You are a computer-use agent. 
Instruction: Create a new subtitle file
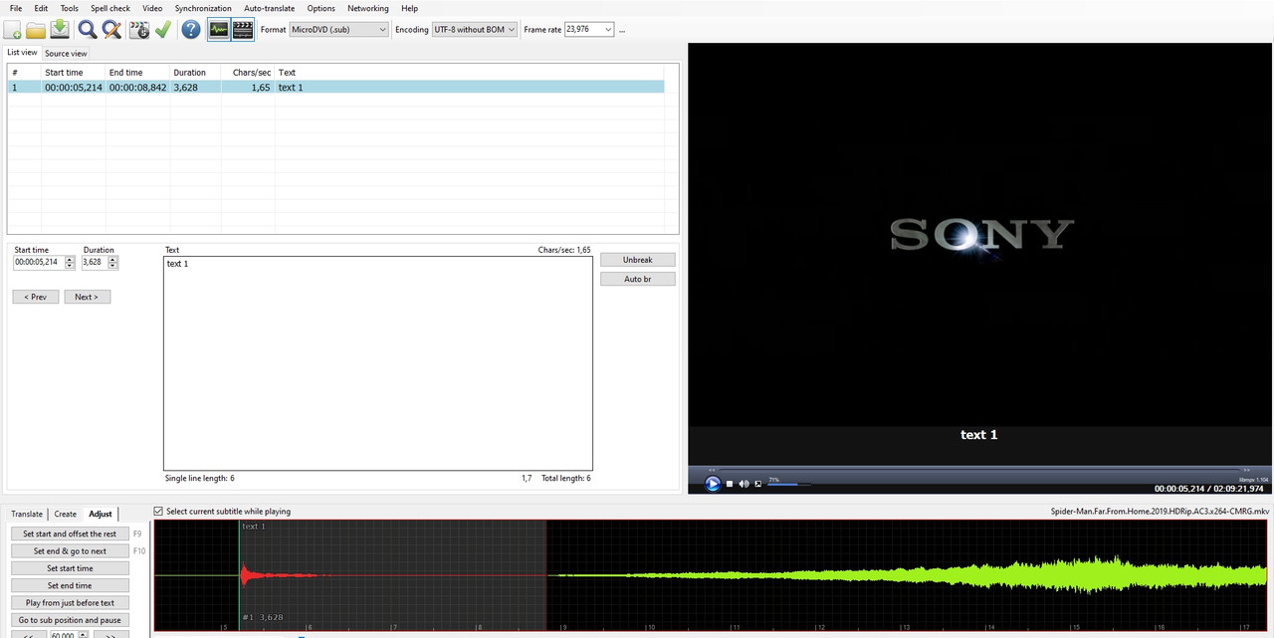(x=13, y=30)
